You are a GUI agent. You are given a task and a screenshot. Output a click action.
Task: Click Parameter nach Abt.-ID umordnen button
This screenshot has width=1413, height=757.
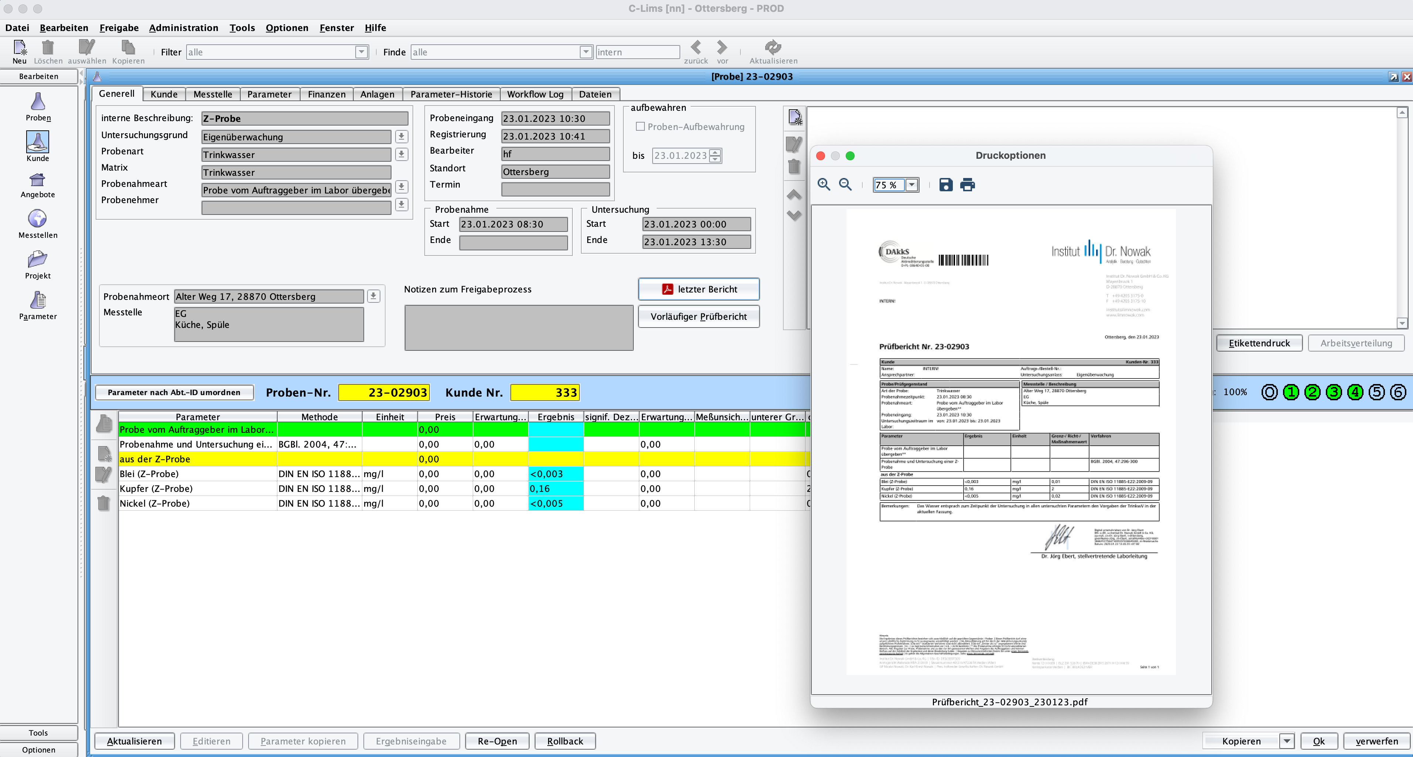click(174, 392)
